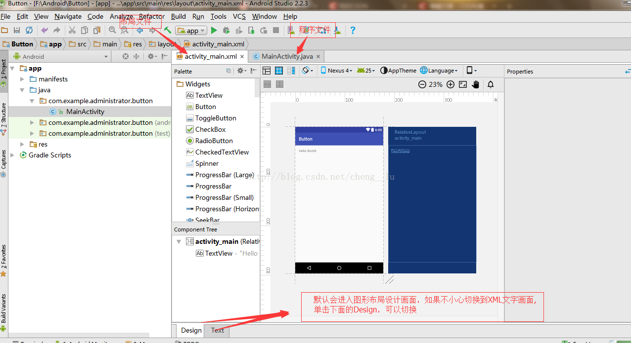Open the File menu
The image size is (631, 343).
[x=5, y=16]
